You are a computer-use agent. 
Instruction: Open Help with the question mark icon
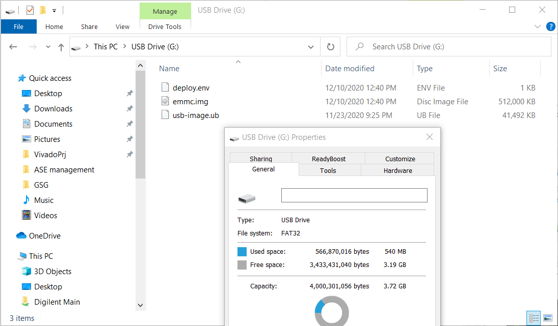coord(550,26)
